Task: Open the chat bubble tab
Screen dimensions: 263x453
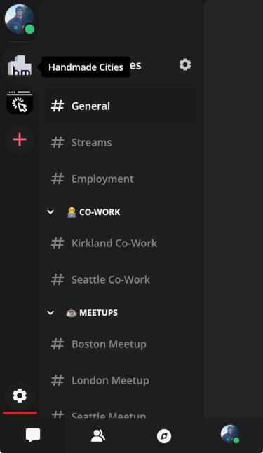Action: tap(33, 435)
